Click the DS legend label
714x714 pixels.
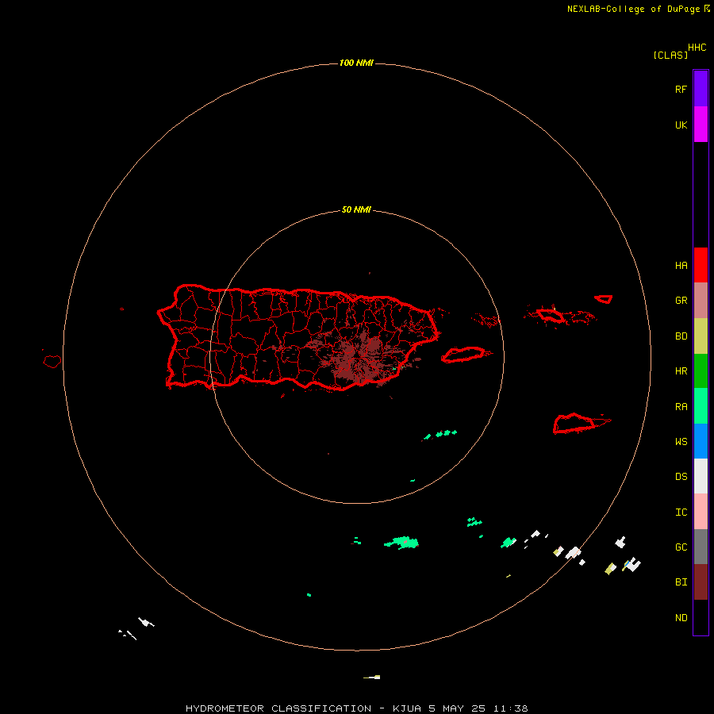(681, 477)
